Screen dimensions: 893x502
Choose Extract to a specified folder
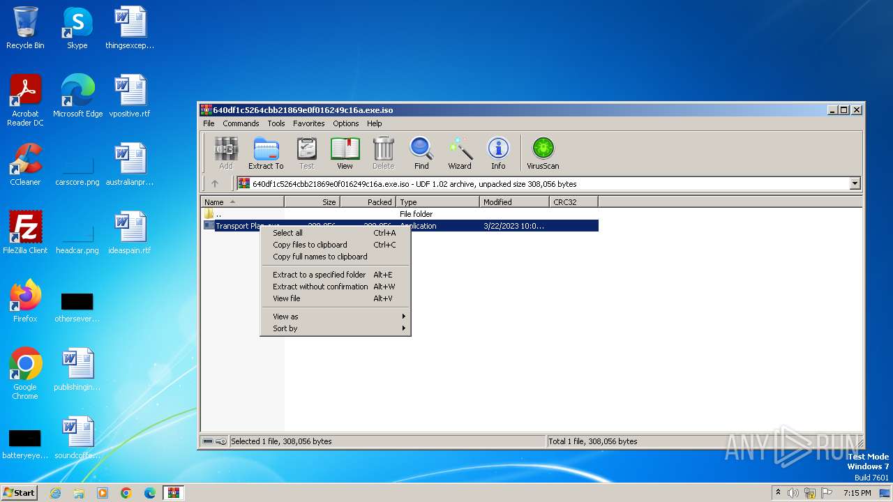point(336,275)
